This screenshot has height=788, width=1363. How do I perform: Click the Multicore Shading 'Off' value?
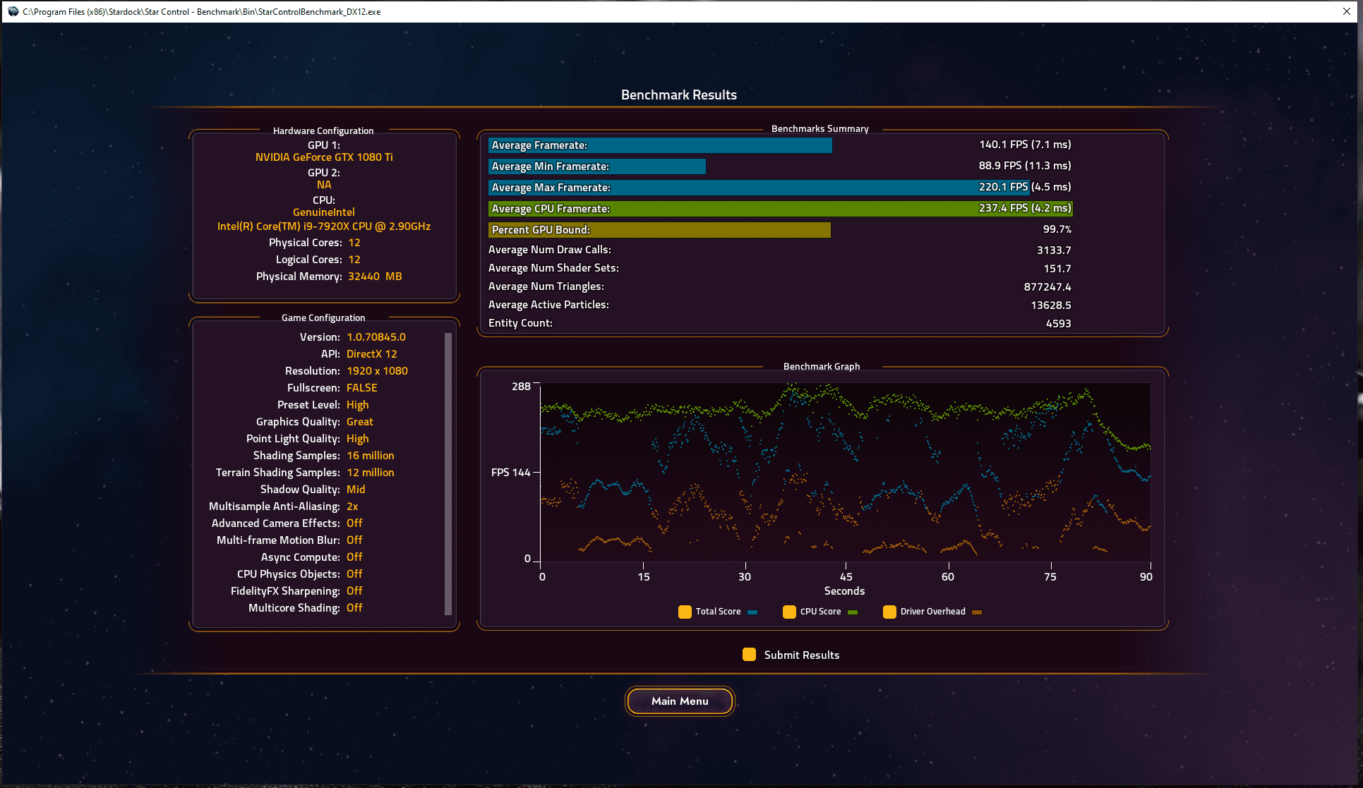[x=354, y=608]
